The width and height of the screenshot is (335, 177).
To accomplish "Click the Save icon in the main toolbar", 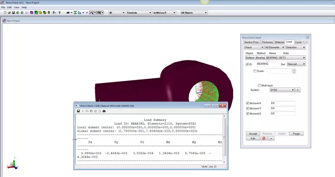I will (13, 12).
